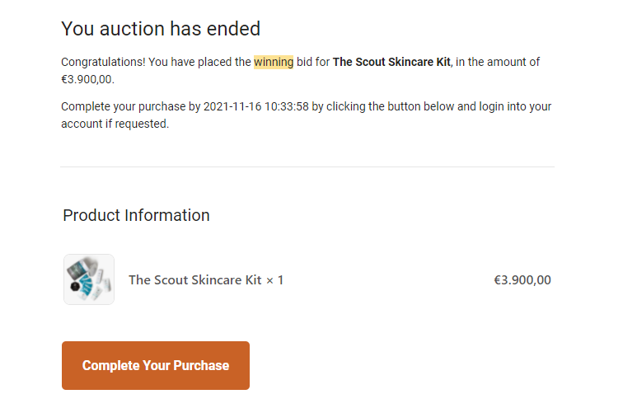Select the product name beside the thumbnail

[194, 280]
